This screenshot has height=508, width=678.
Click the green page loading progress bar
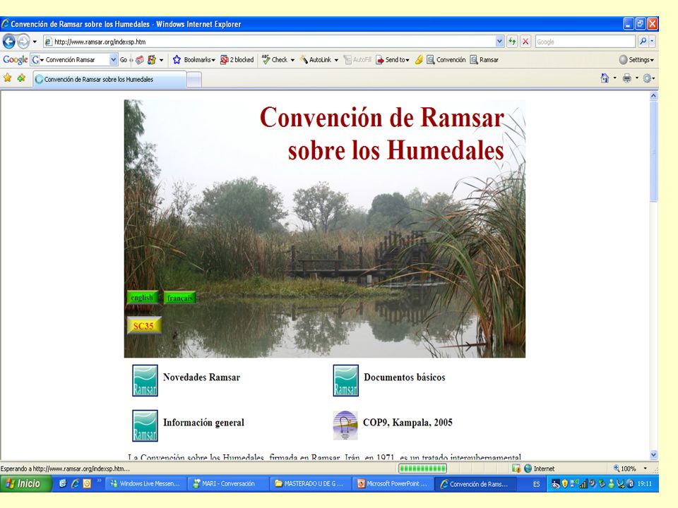tap(422, 468)
